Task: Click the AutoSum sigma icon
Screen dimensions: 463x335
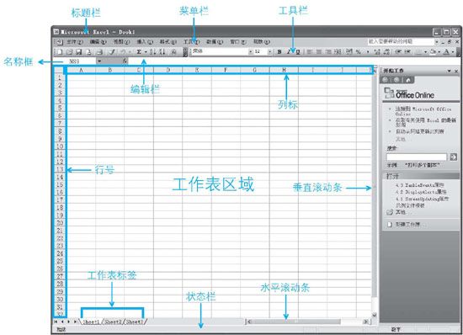Action: 139,52
